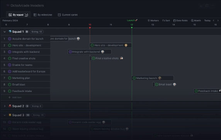Toggle the side panel layout icon
The height and width of the screenshot is (140, 221).
pyautogui.click(x=207, y=6)
